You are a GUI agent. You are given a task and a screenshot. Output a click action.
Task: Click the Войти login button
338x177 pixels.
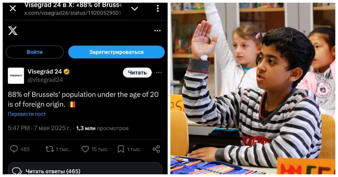coord(35,52)
